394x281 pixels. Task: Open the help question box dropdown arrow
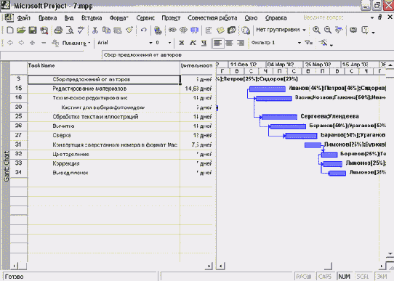(372, 18)
